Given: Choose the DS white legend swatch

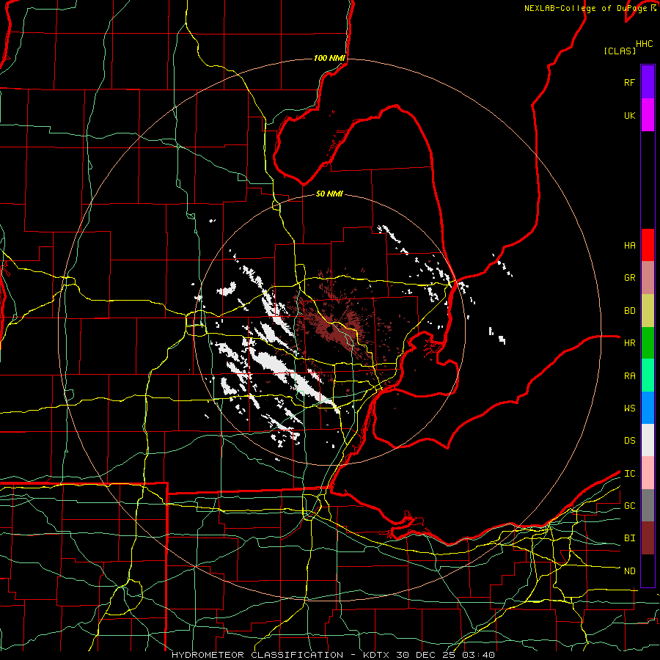Looking at the screenshot, I should point(648,440).
